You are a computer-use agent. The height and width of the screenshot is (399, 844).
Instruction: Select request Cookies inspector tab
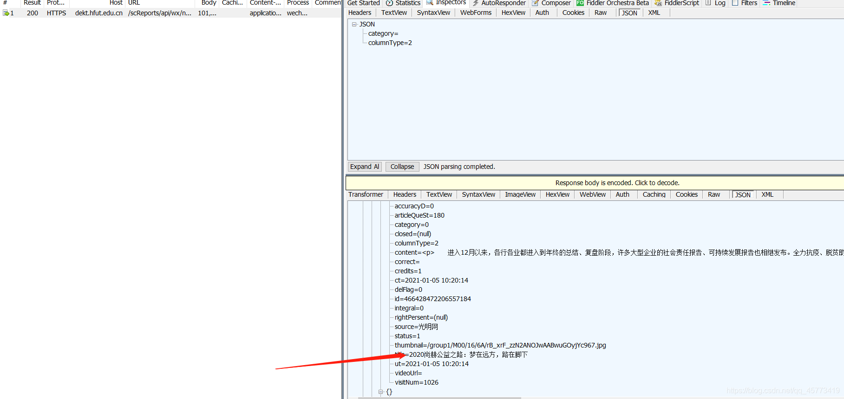tap(573, 13)
